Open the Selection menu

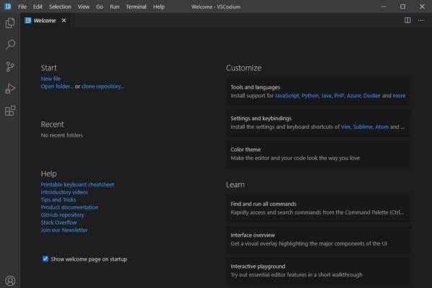[60, 6]
